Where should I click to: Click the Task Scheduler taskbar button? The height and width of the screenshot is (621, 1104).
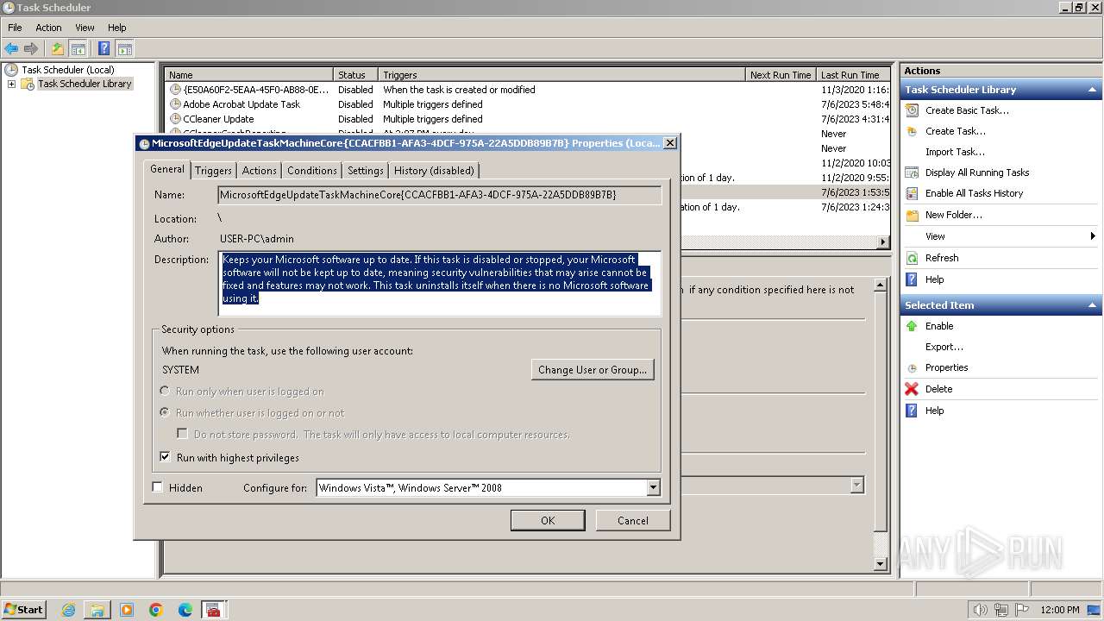(x=213, y=610)
